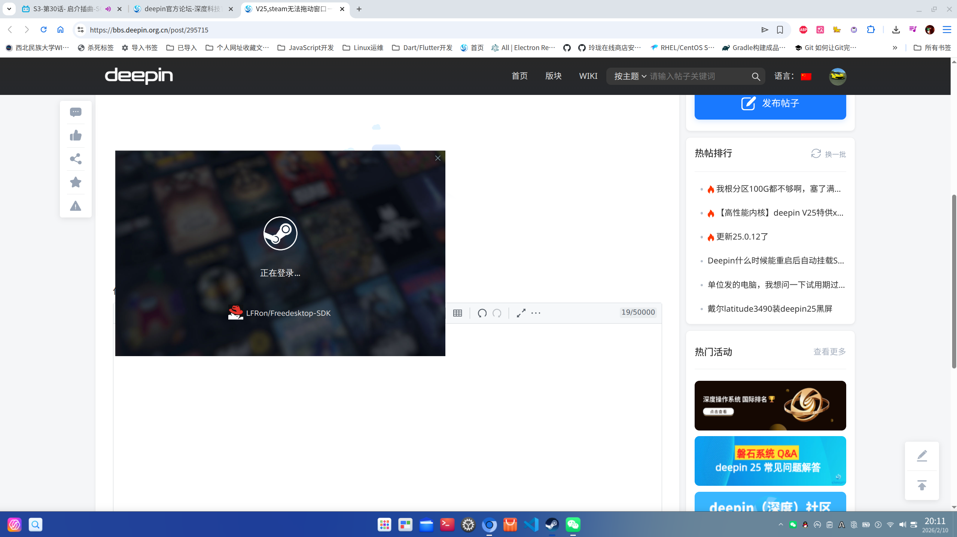This screenshot has width=957, height=537.
Task: Open the editor's more options ellipsis
Action: 536,313
